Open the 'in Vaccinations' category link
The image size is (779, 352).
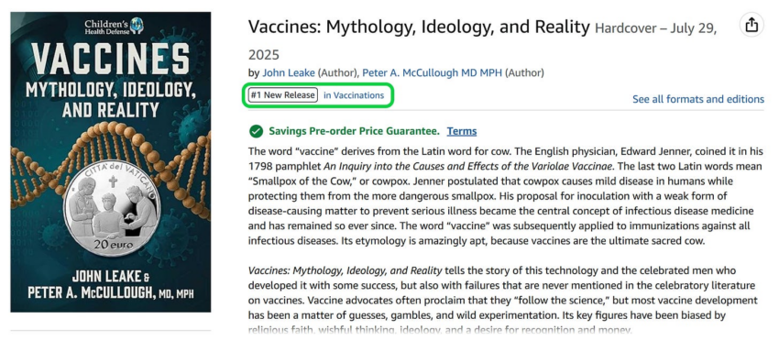(x=354, y=95)
